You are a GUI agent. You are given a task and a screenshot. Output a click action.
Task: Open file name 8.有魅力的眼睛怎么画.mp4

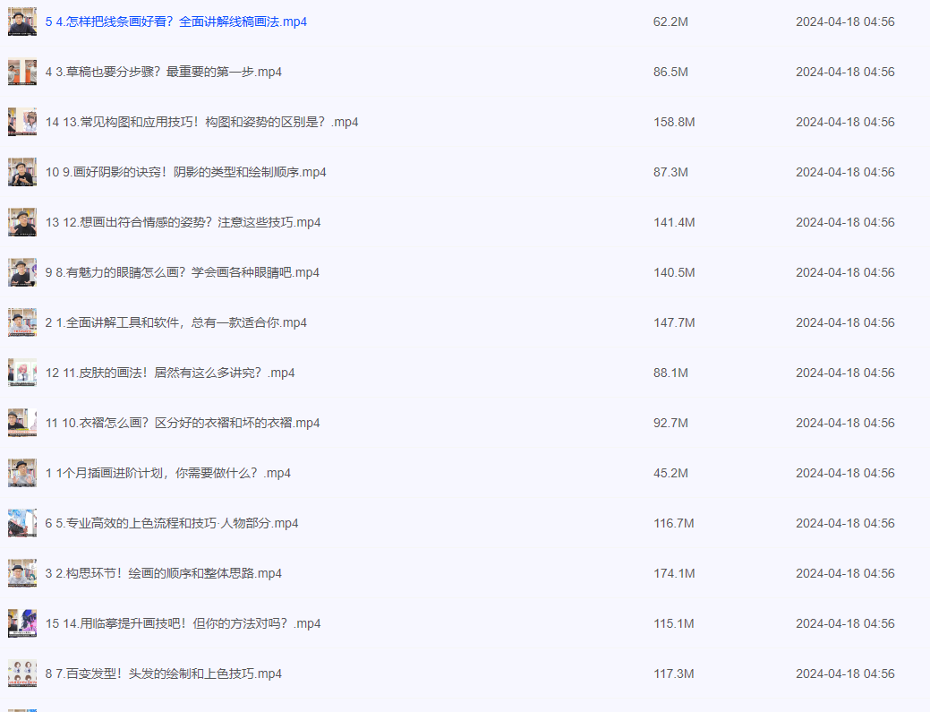pos(182,272)
